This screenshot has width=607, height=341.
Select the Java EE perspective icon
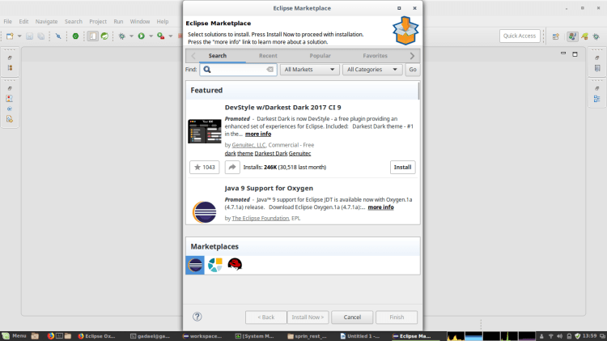pos(572,36)
